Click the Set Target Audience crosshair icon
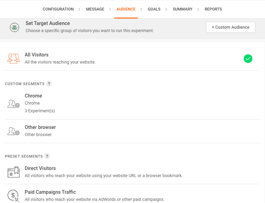Image resolution: width=265 pixels, height=203 pixels. click(14, 27)
